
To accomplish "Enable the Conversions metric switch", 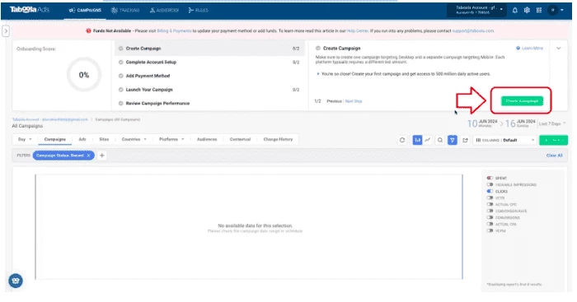I will point(490,217).
